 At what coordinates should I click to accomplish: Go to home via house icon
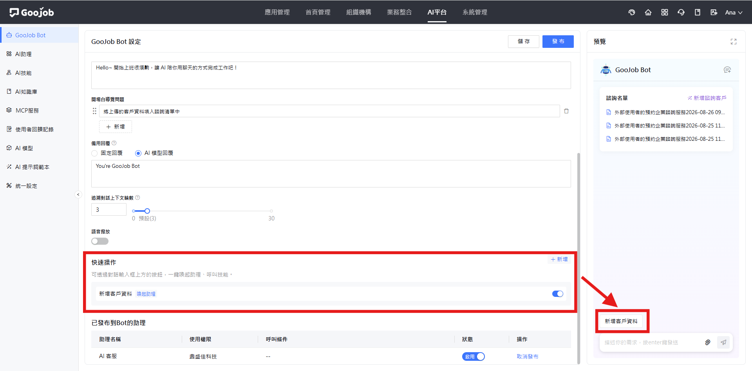click(648, 12)
